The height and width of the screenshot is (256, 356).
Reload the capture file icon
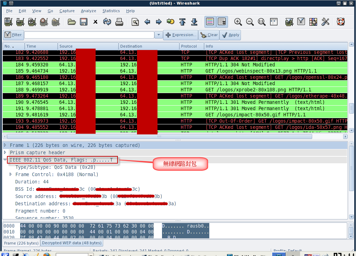tap(107, 22)
